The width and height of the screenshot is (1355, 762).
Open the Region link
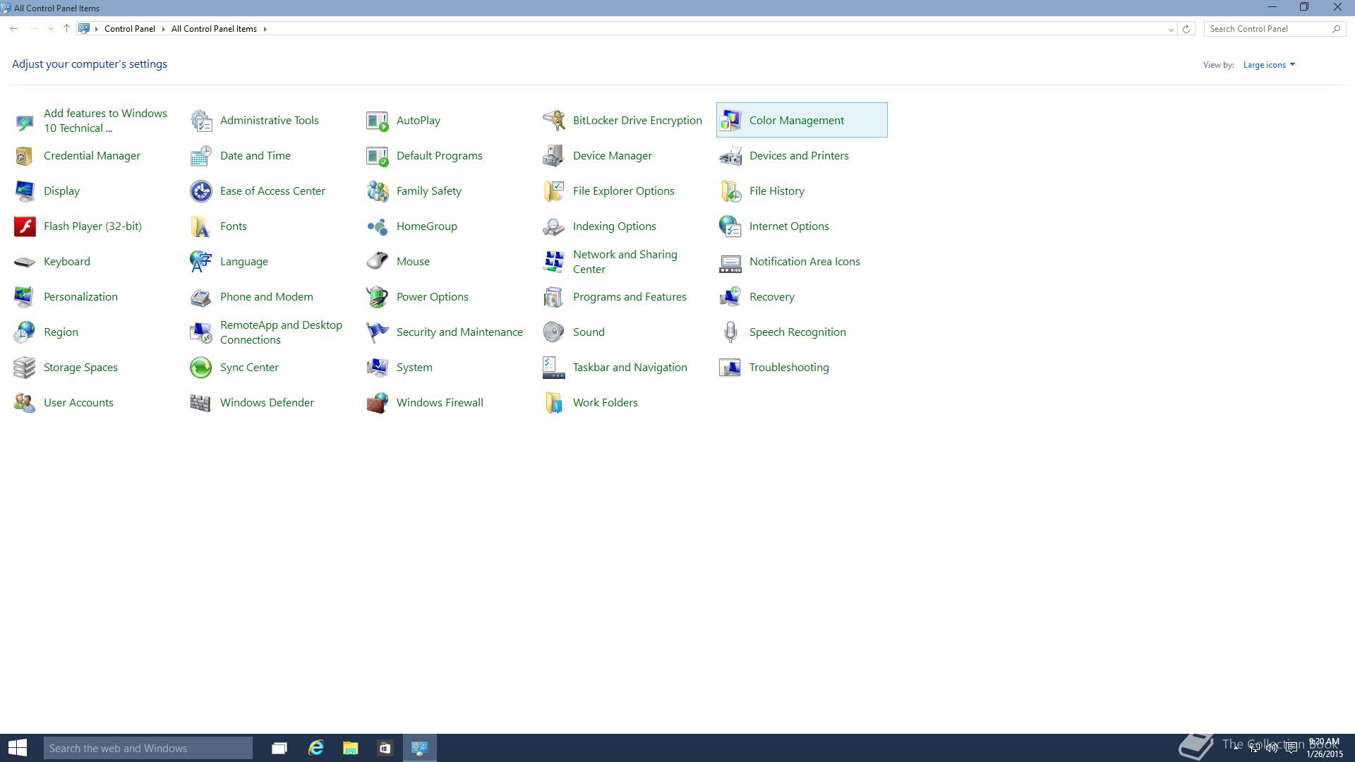[x=61, y=332]
